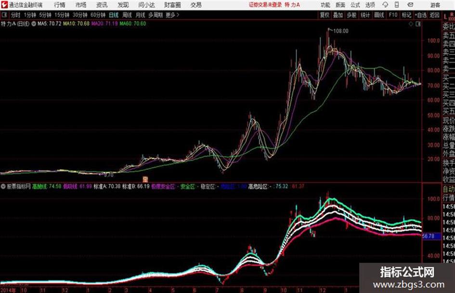Open the 功能 menu

[325, 5]
